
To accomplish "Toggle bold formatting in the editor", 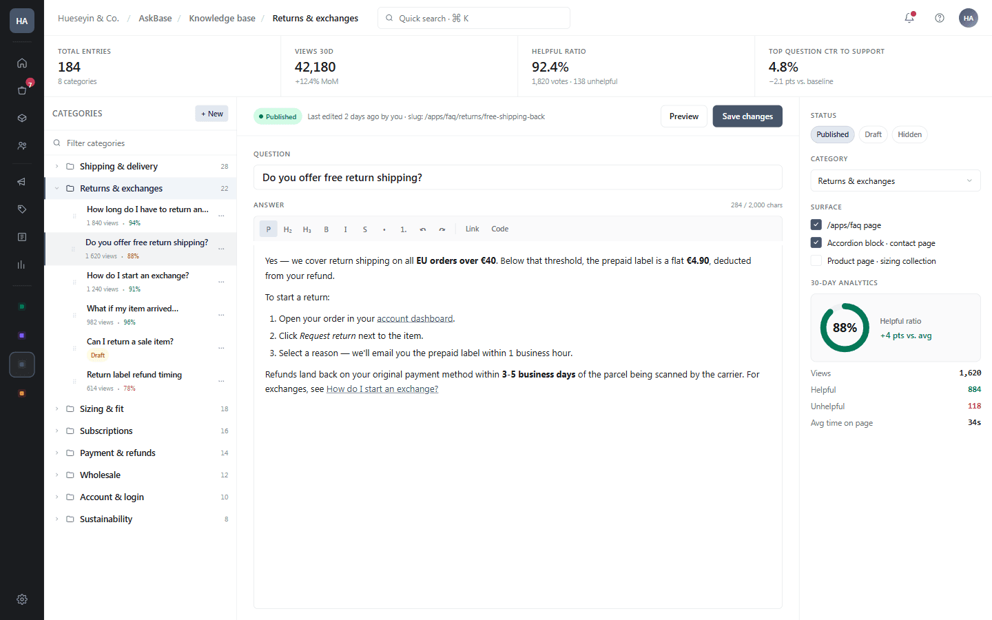I will coord(327,229).
